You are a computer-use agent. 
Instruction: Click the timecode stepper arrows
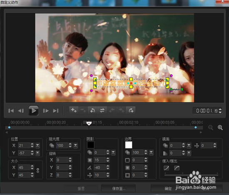point(220,111)
